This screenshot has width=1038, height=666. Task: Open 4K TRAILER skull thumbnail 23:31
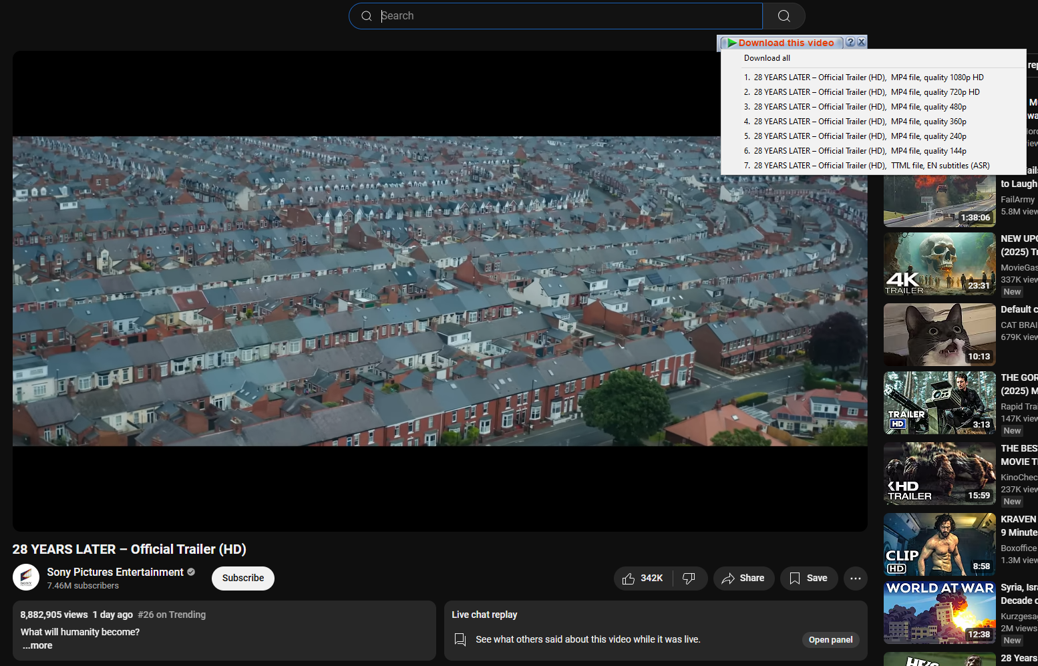940,264
